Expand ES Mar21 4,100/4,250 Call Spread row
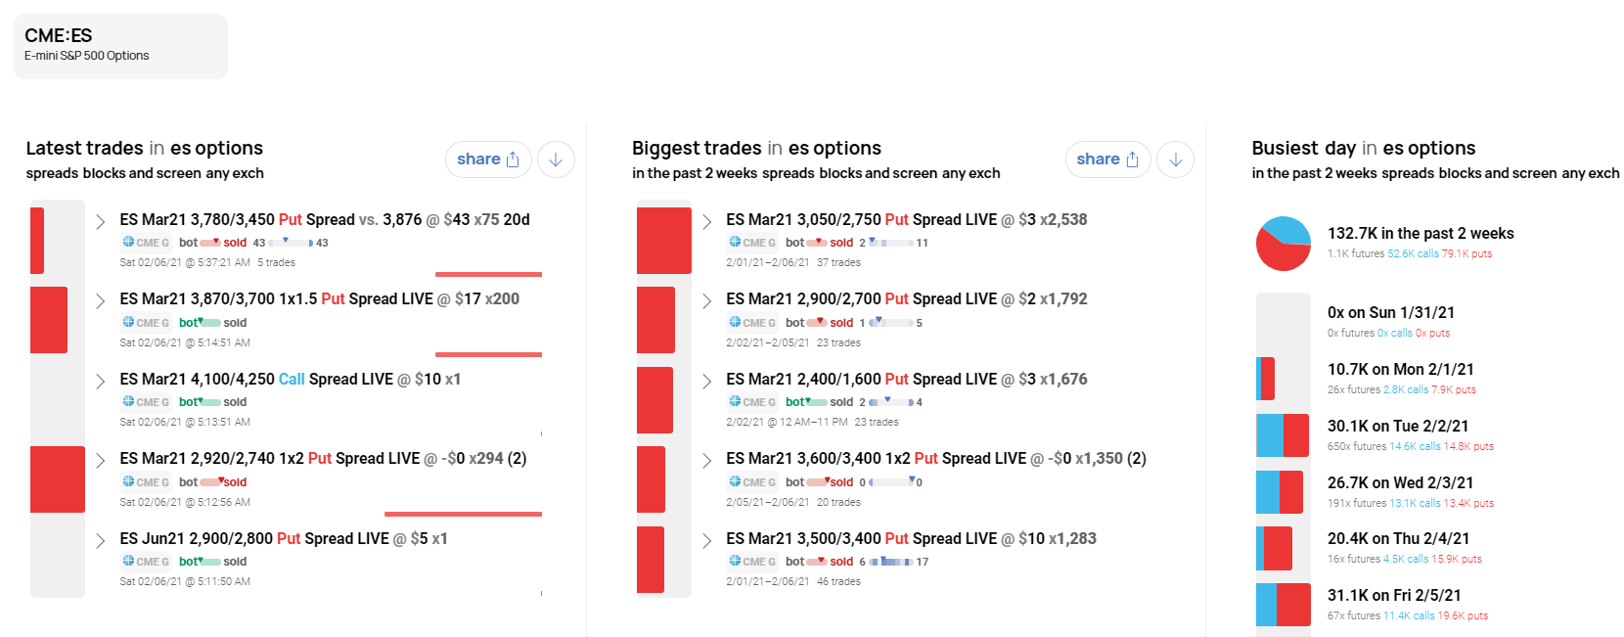Screen dimensions: 1624x637 100,381
